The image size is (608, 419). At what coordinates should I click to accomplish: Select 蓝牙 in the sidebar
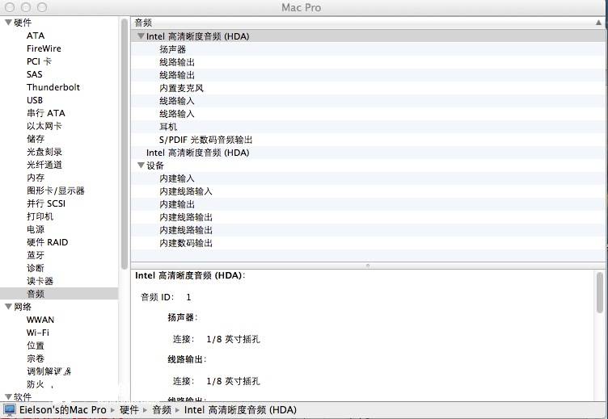tap(36, 255)
